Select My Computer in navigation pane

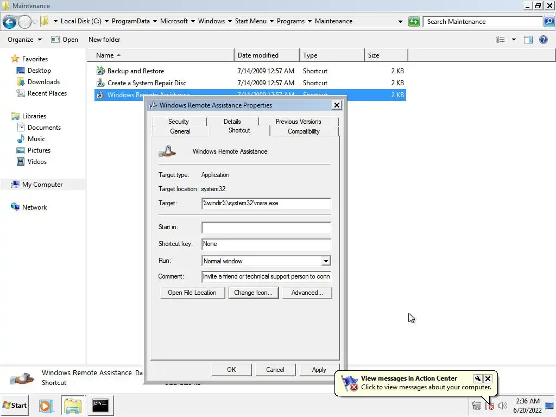(x=42, y=185)
